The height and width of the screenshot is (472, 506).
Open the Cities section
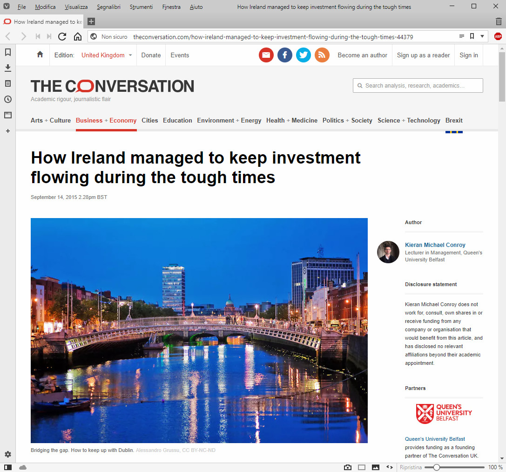pyautogui.click(x=150, y=121)
